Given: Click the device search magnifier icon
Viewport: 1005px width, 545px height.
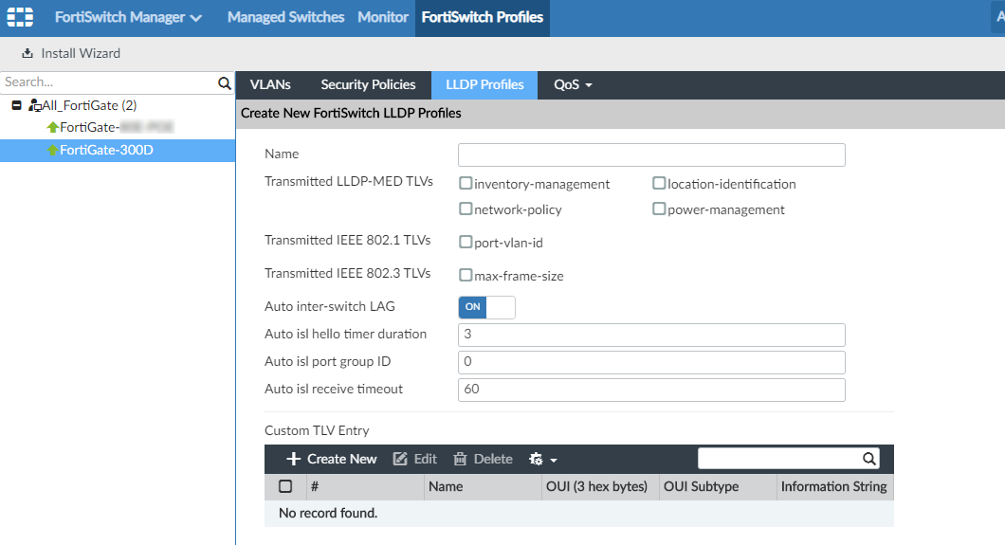Looking at the screenshot, I should pyautogui.click(x=225, y=83).
